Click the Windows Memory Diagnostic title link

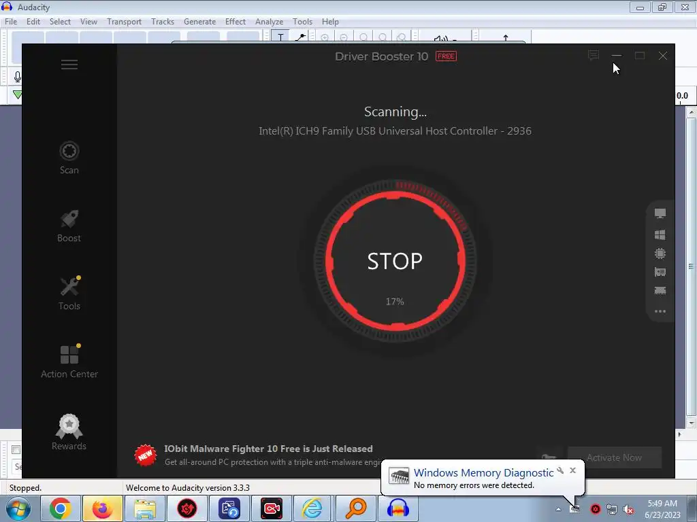click(484, 473)
